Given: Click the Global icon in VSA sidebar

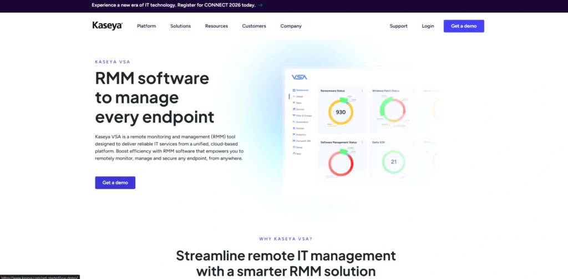Looking at the screenshot, I should [294, 97].
